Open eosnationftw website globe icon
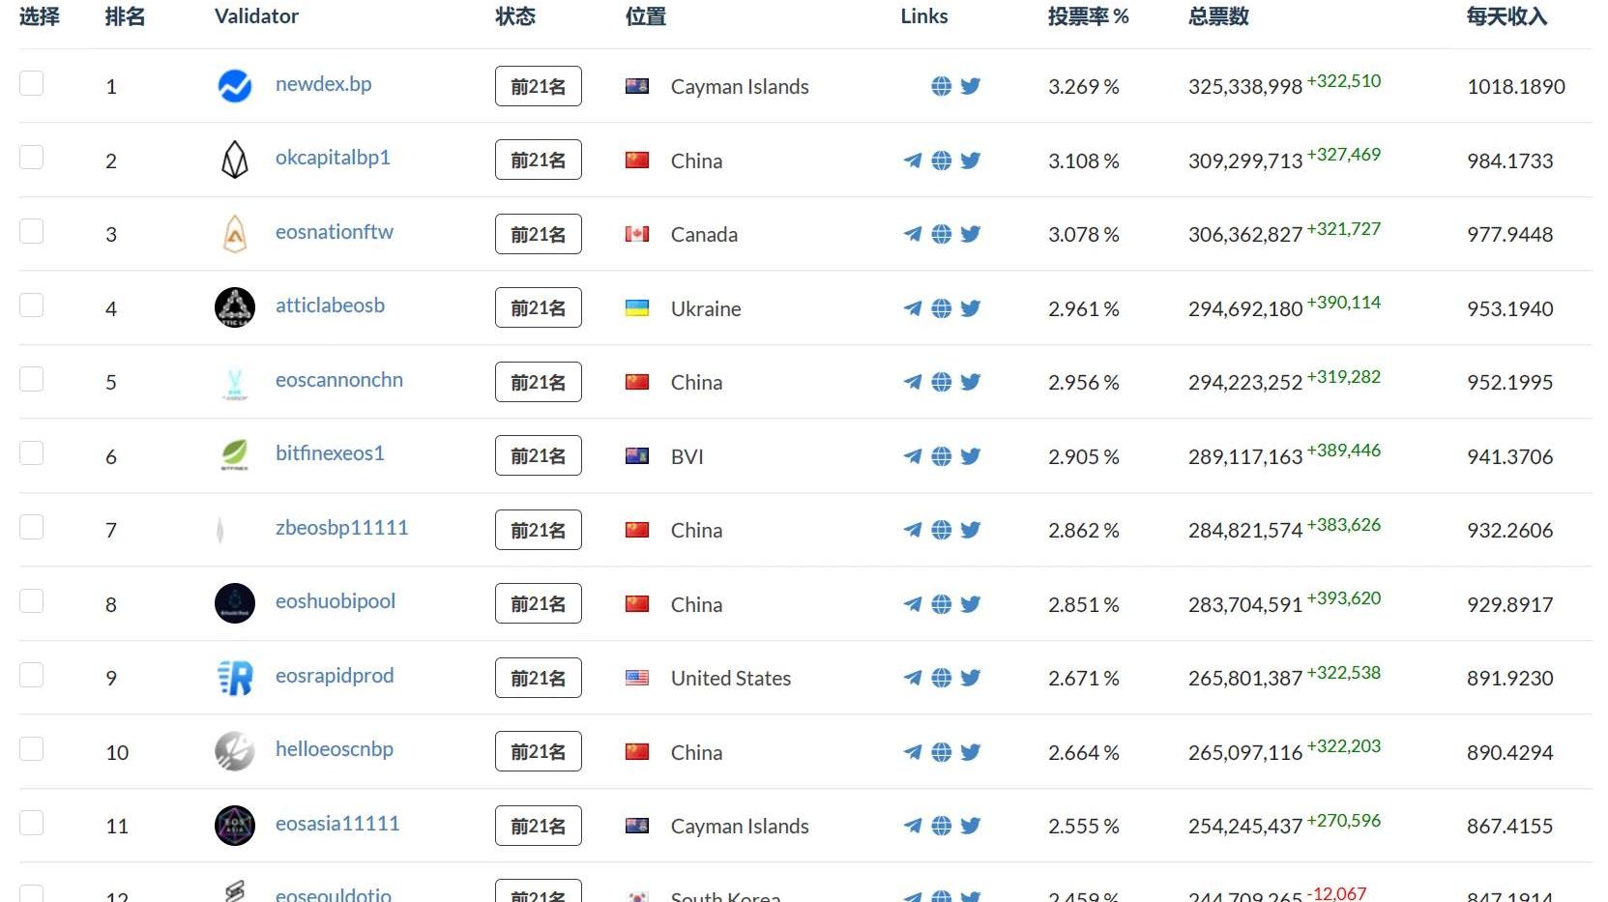The width and height of the screenshot is (1608, 902). [x=941, y=234]
